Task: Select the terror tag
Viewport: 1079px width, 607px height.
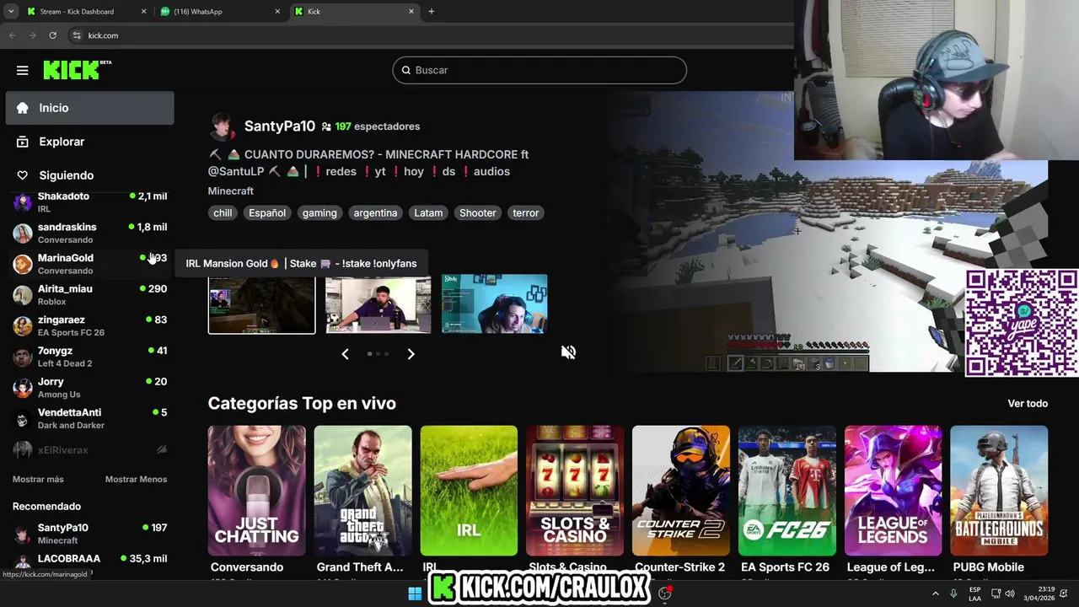Action: pos(526,213)
